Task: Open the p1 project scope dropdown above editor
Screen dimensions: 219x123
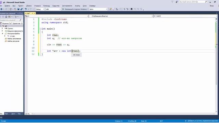Action: click(56, 16)
